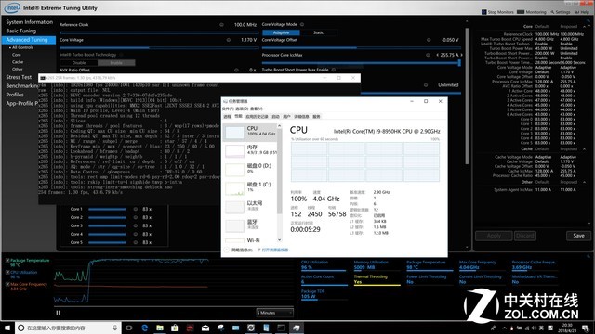Screen dimensions: 595x334
Task: Toggle Max Core Frequency graph checkbox
Action: pos(7,284)
